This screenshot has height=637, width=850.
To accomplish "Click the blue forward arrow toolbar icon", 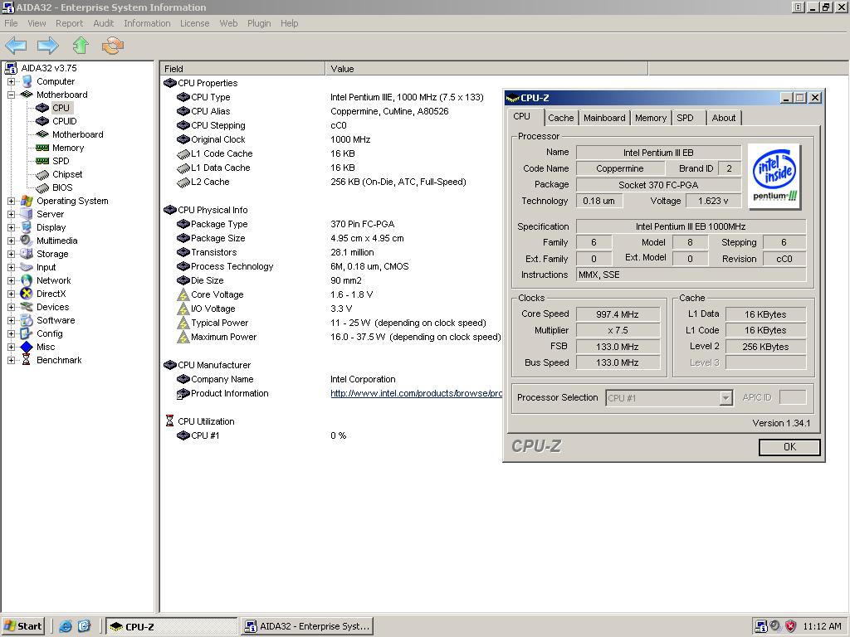I will tap(47, 46).
